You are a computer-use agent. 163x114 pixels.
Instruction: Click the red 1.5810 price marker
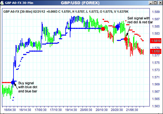(156, 41)
